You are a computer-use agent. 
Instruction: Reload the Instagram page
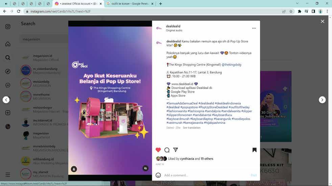coord(19,11)
